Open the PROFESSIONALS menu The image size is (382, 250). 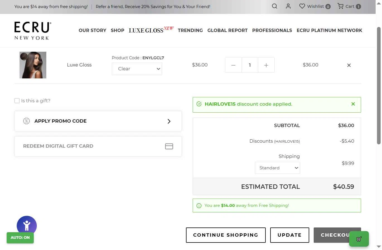coord(272,30)
